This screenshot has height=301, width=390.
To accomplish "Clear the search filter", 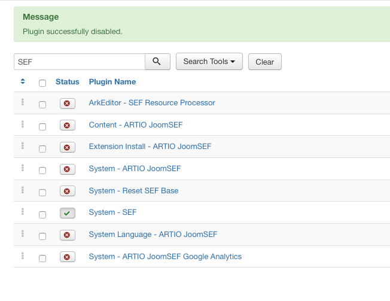I will pyautogui.click(x=265, y=62).
